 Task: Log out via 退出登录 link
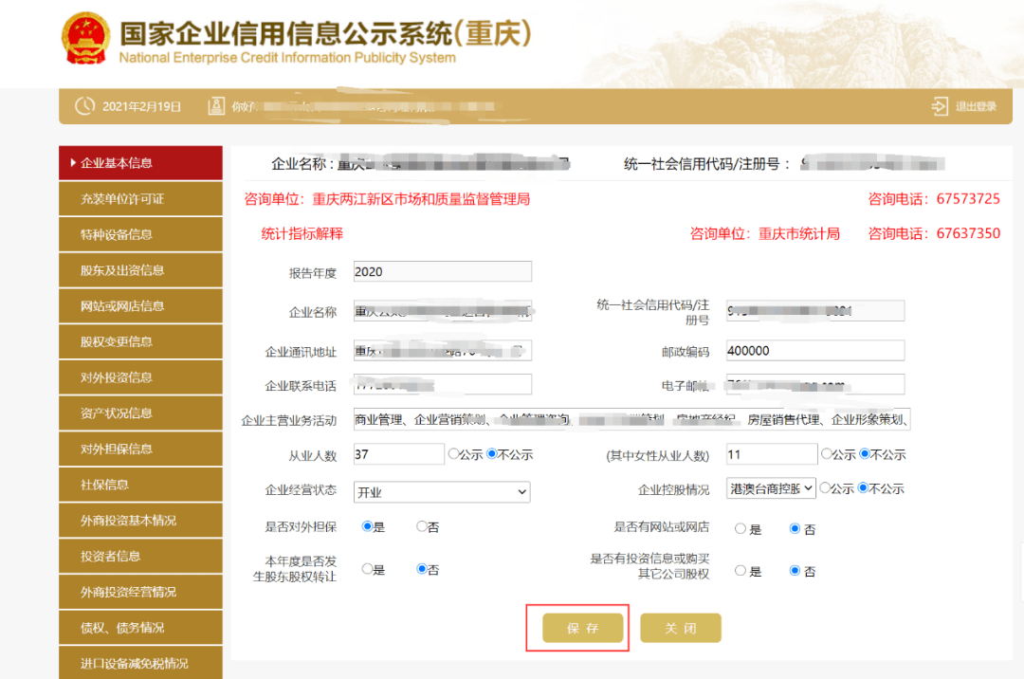976,106
